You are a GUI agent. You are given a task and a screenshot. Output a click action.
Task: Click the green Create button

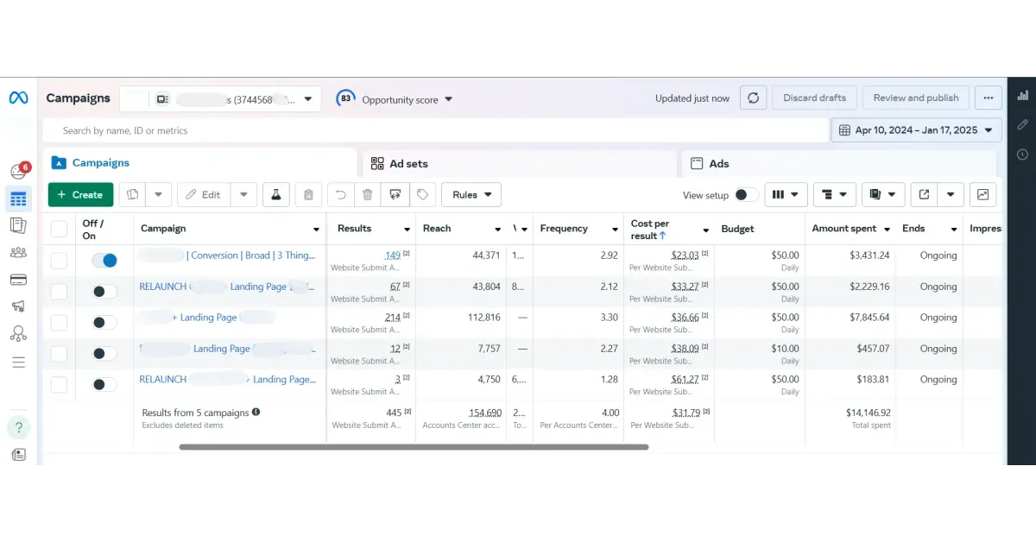pos(80,195)
